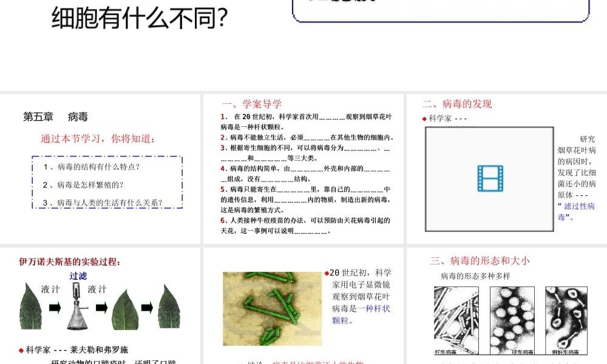Click the text 科学家 --- 莱夫勒和弗罗施
Screen dimensions: 607x364
(76, 349)
